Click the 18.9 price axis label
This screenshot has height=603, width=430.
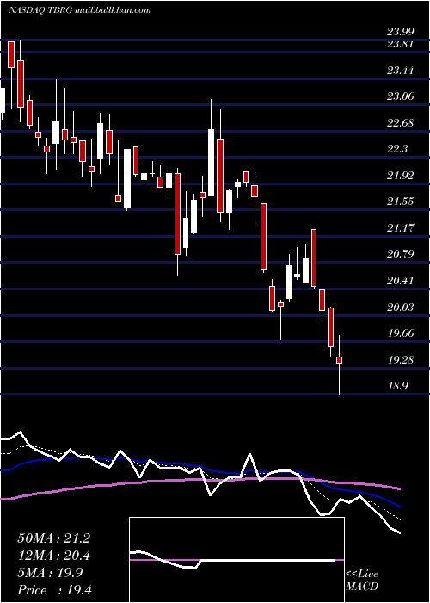pos(397,386)
